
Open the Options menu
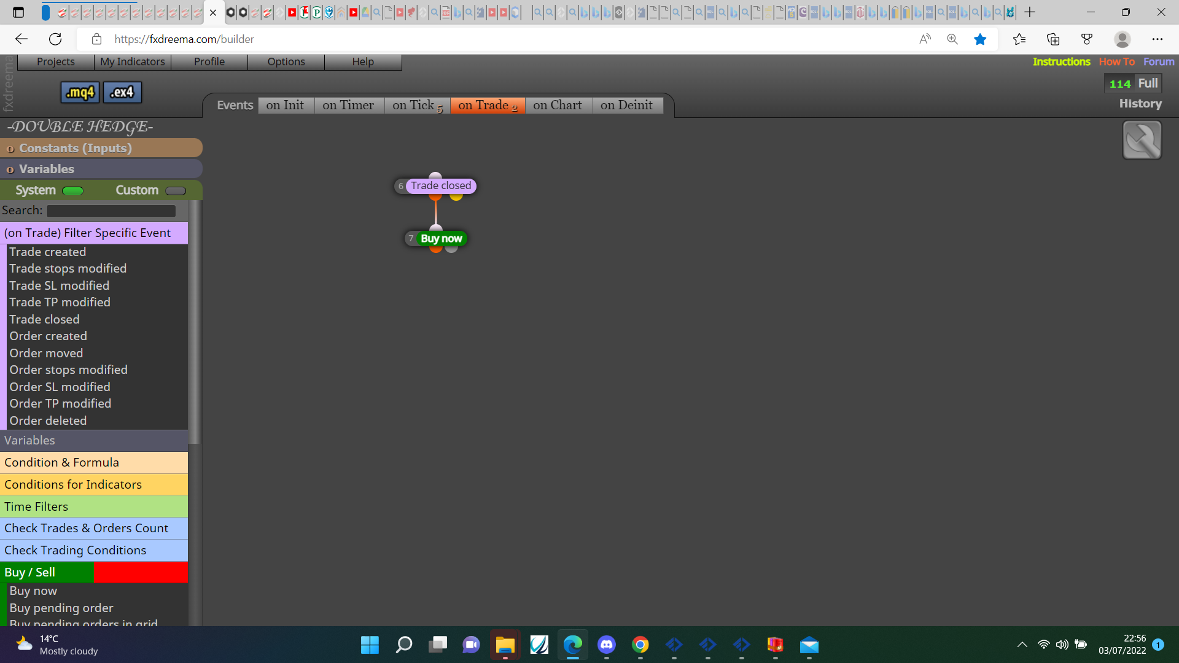286,61
